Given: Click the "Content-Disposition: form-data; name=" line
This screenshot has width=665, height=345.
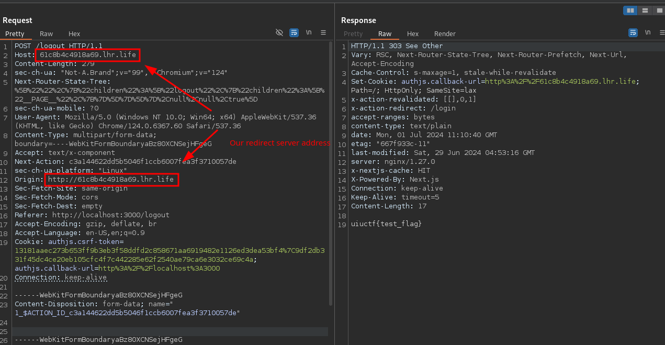Looking at the screenshot, I should click(x=94, y=304).
